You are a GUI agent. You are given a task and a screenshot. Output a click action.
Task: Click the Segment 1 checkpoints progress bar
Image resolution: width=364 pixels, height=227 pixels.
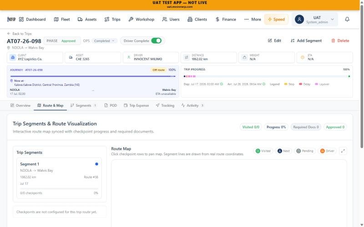59,188
